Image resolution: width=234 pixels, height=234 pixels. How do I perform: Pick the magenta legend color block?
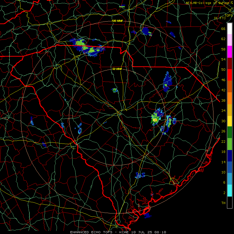coord(230,52)
